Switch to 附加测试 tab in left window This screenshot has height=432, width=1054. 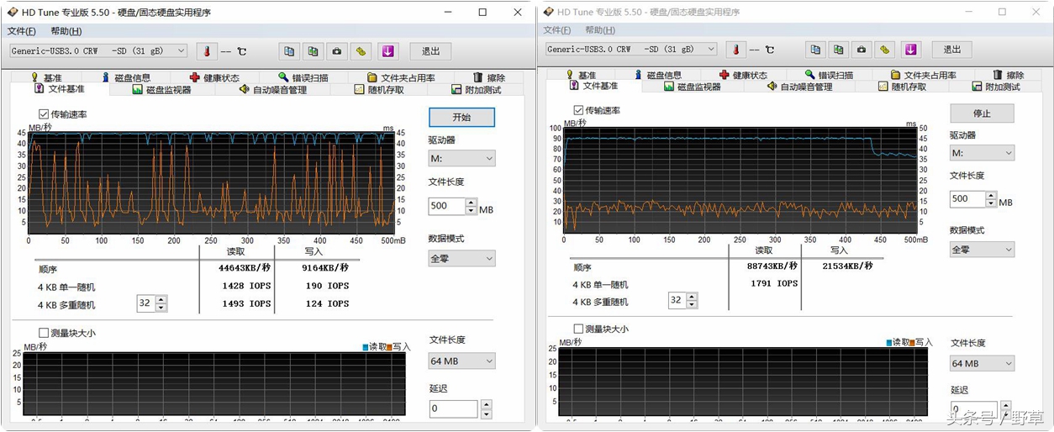(476, 89)
